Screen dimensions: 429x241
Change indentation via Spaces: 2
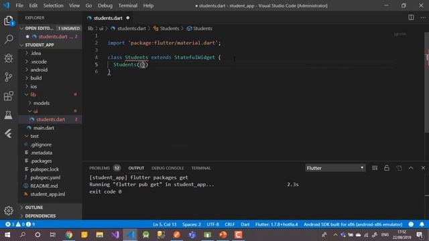(192, 224)
